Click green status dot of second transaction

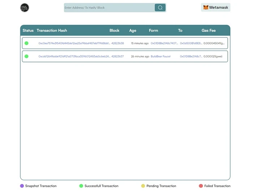[26, 56]
